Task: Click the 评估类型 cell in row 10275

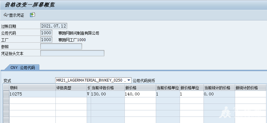Action: [x=71, y=94]
